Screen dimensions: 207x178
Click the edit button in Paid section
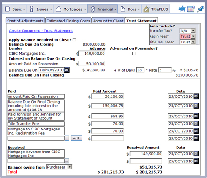pos(76,138)
